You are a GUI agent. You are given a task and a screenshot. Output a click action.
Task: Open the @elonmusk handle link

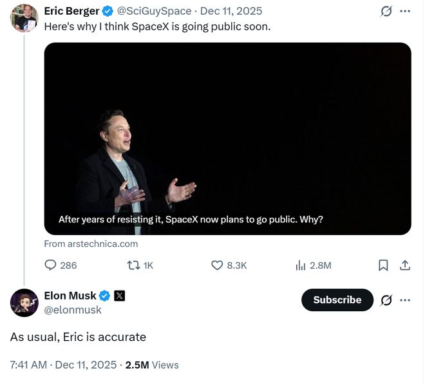[73, 310]
